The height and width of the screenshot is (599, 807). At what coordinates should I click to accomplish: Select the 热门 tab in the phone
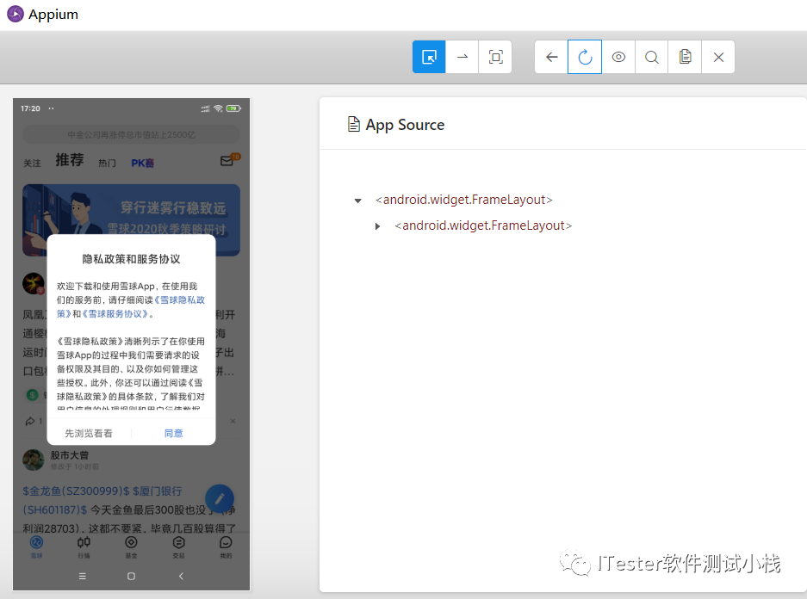(x=107, y=163)
